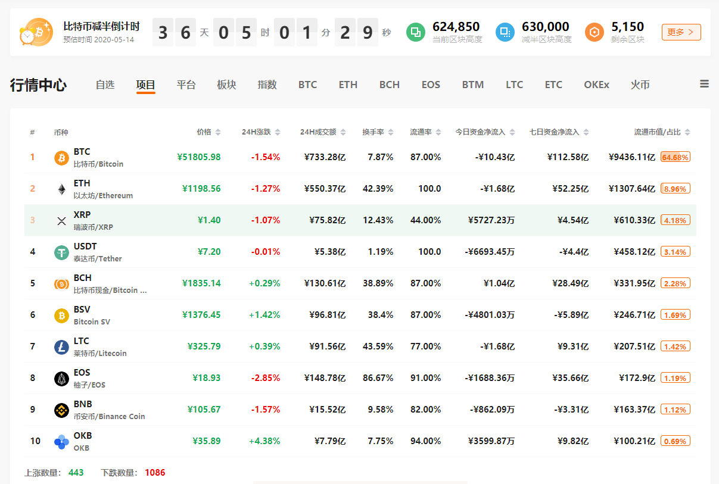Click the 0.69% market share badge

coord(676,441)
